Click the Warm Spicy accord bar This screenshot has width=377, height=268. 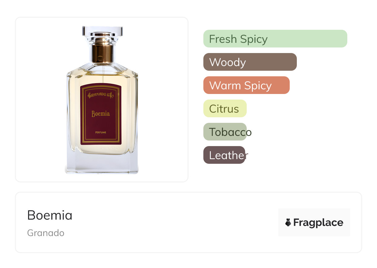246,85
